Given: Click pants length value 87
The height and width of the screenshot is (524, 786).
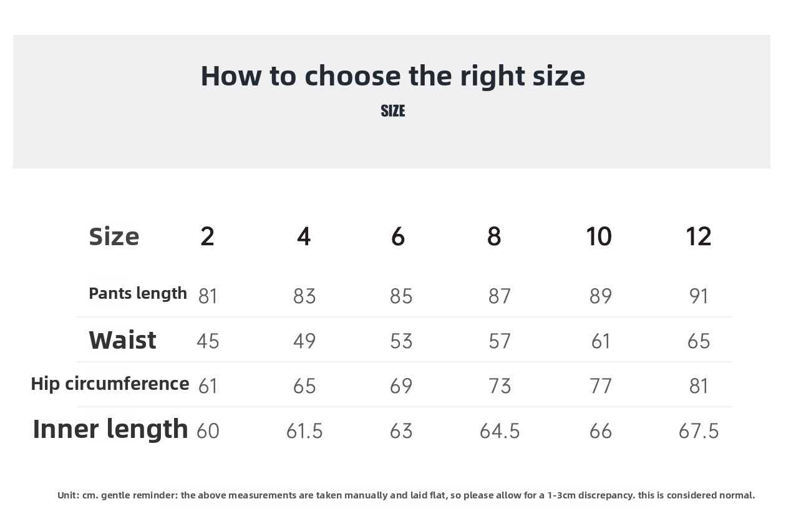Looking at the screenshot, I should tap(500, 296).
